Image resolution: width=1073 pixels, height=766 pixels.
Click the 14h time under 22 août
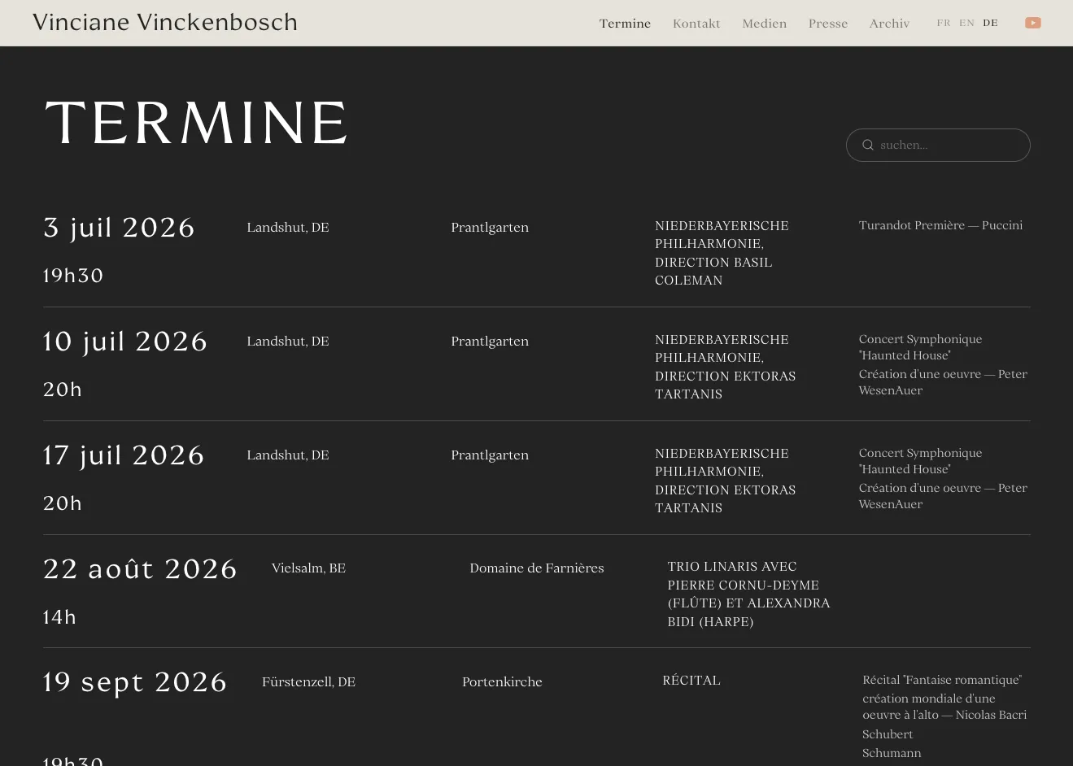point(59,617)
